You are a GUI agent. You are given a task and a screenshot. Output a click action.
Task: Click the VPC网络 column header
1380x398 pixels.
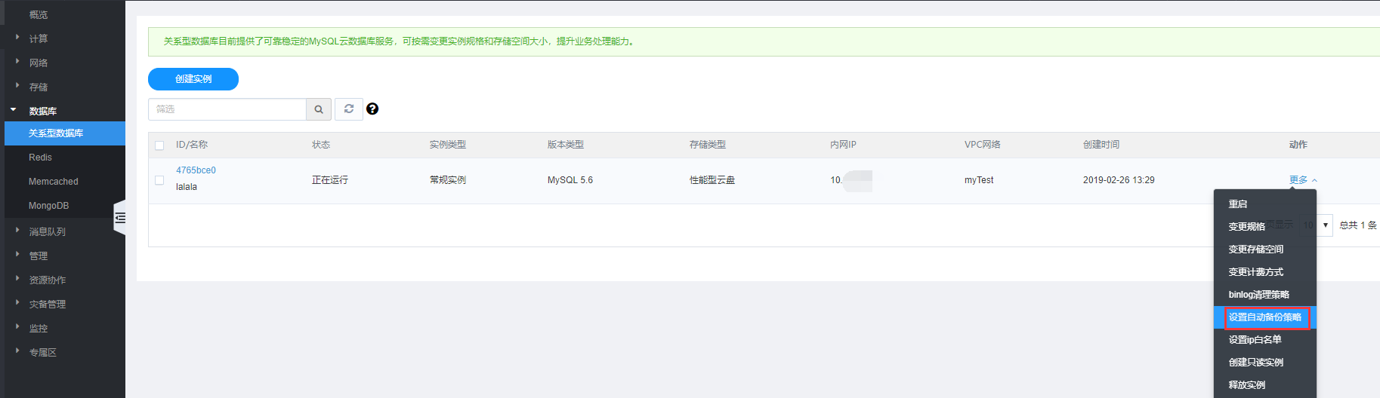[x=982, y=145]
